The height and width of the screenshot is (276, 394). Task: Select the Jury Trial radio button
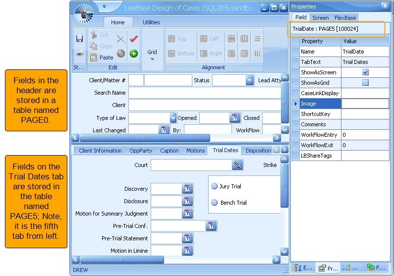pos(214,186)
